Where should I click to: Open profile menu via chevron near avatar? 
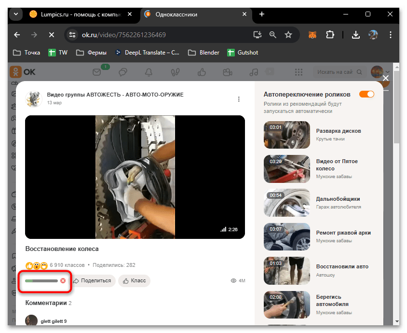coord(389,71)
